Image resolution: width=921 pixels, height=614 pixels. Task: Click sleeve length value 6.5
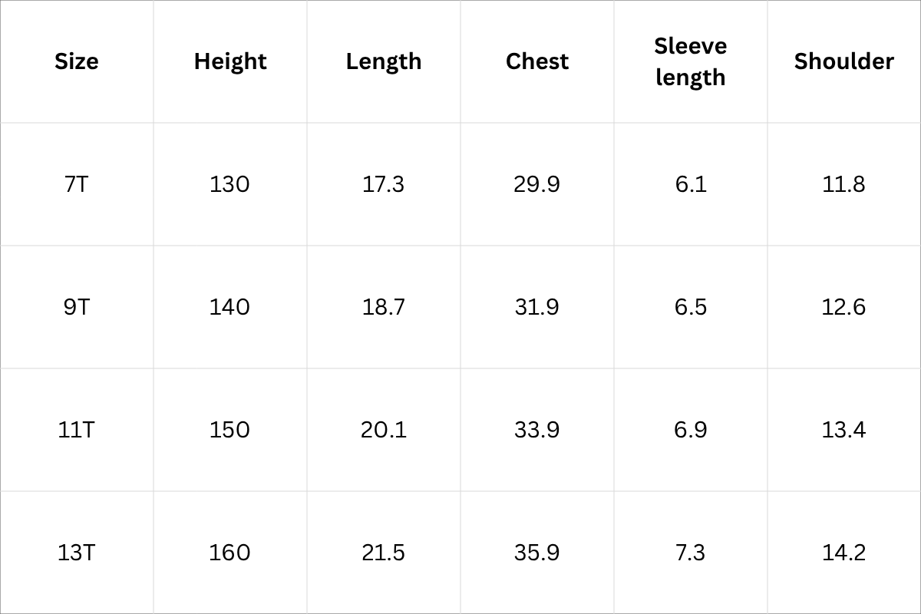click(x=691, y=307)
